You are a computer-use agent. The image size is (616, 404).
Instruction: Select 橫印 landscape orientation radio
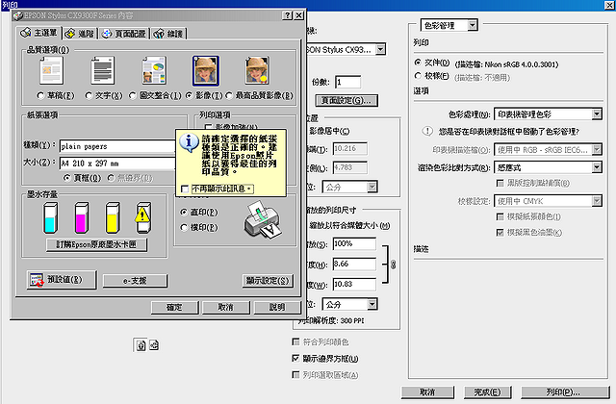[x=184, y=227]
